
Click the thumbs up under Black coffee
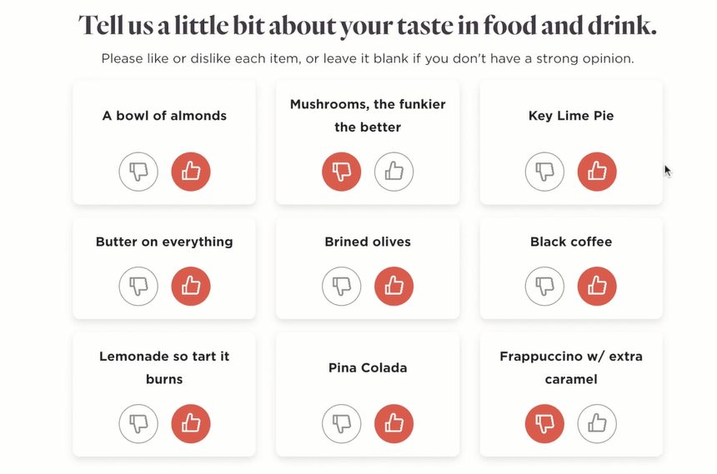[597, 286]
